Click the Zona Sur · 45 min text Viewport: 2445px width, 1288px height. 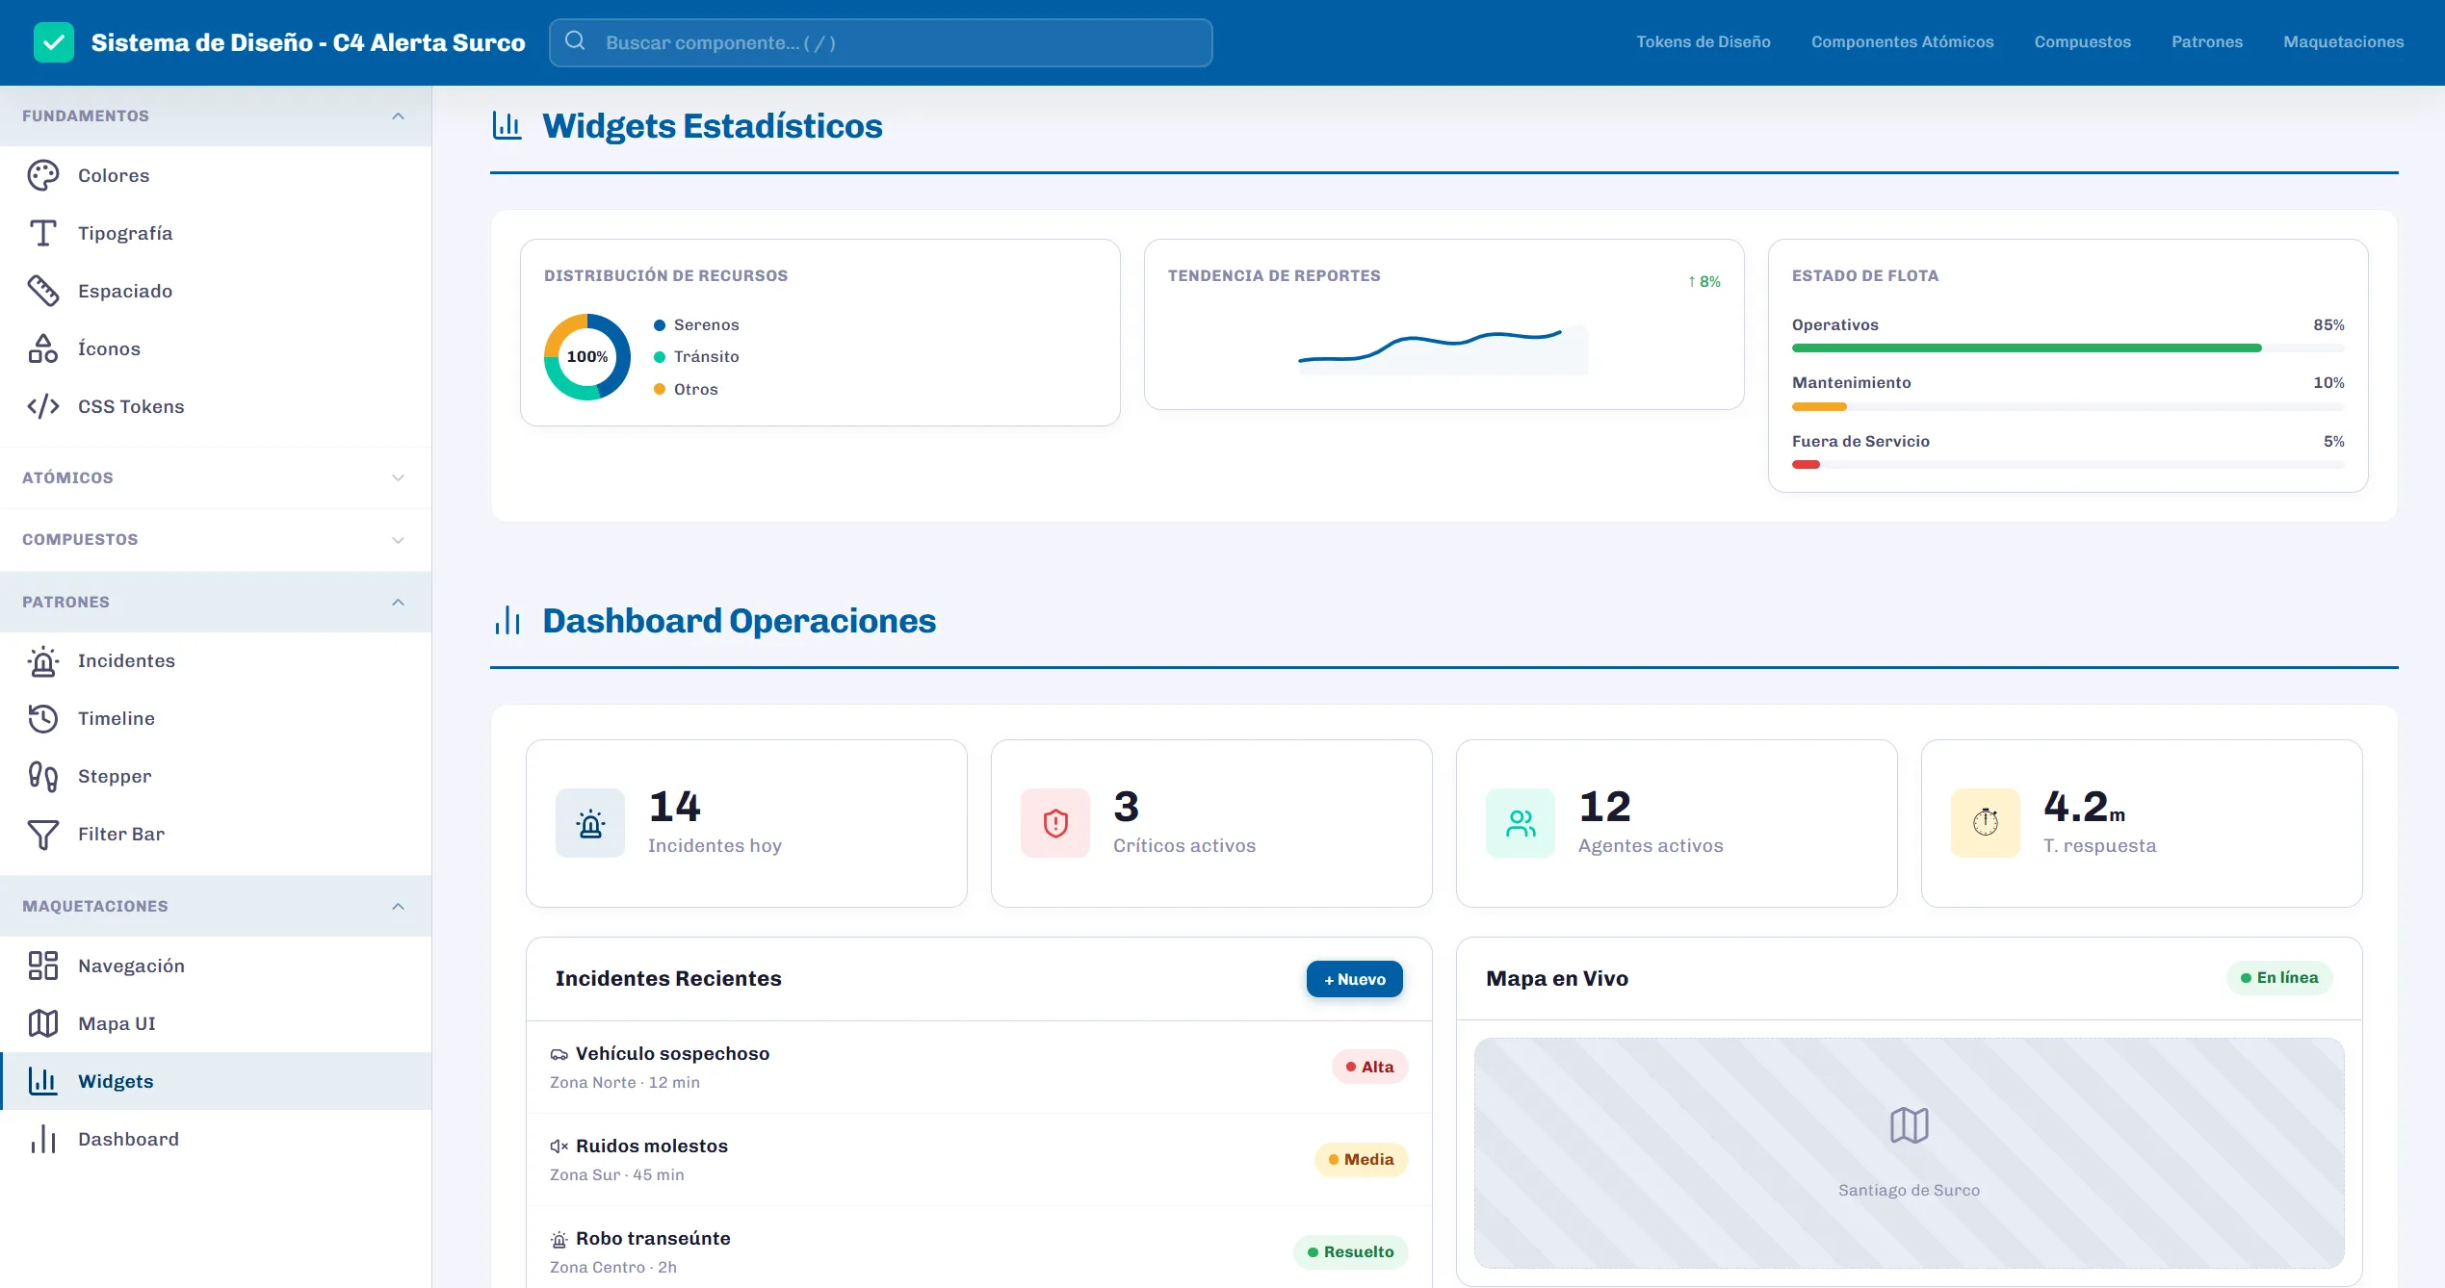(617, 1174)
